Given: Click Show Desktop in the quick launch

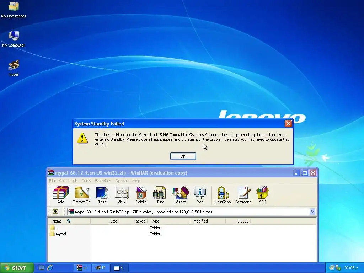Looking at the screenshot, I should click(42, 268).
